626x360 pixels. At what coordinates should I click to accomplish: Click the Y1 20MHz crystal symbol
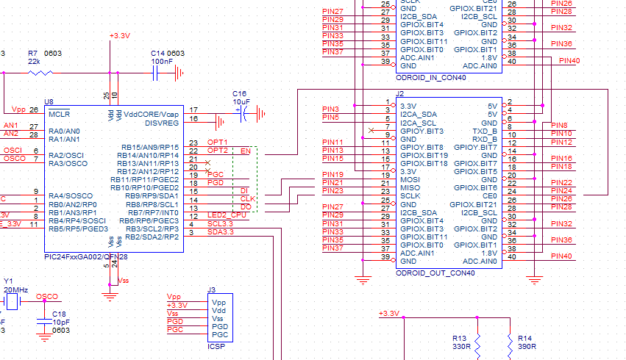[12, 301]
